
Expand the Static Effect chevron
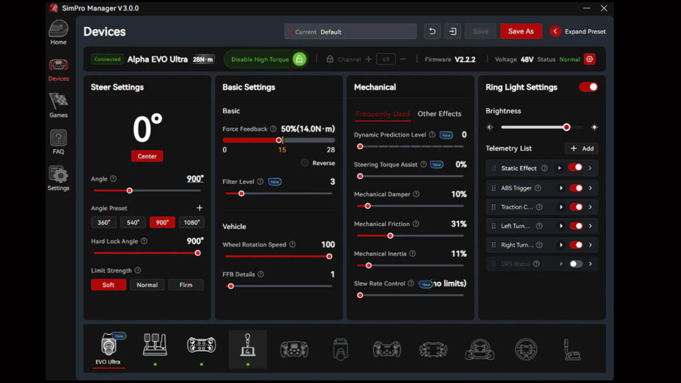click(591, 168)
